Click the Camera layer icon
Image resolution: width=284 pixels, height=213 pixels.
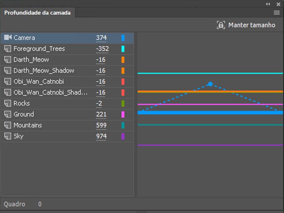click(8, 38)
